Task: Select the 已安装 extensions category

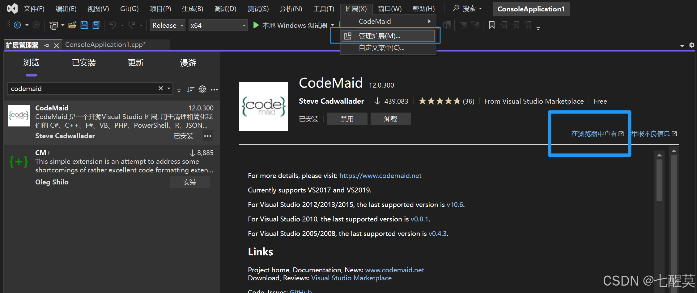Action: coord(83,62)
